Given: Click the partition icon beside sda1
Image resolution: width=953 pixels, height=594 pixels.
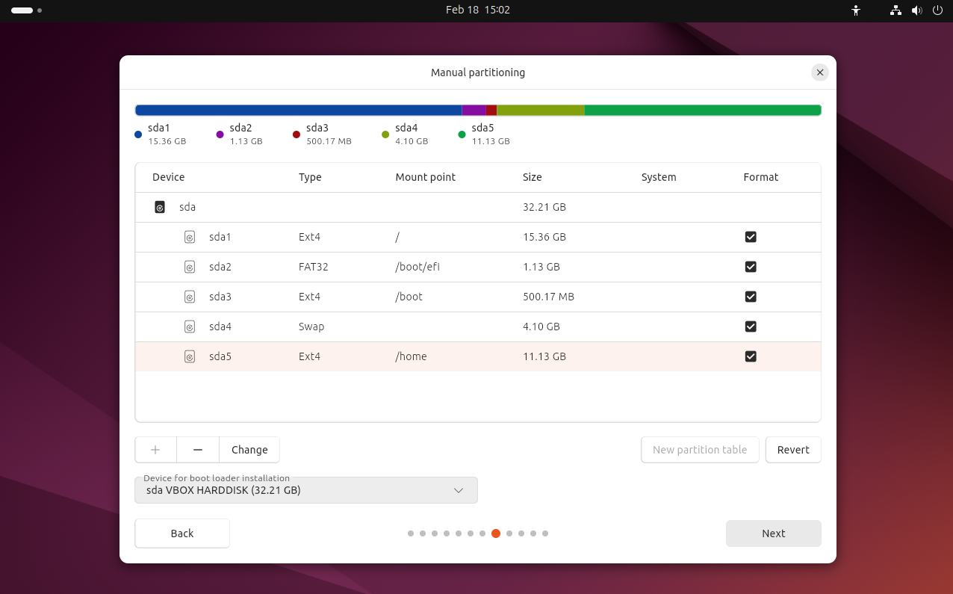Looking at the screenshot, I should tap(190, 237).
